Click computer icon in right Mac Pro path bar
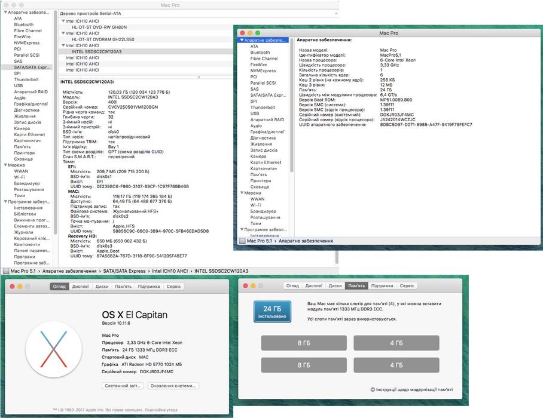Viewport: 543px width, 418px height. (242, 241)
